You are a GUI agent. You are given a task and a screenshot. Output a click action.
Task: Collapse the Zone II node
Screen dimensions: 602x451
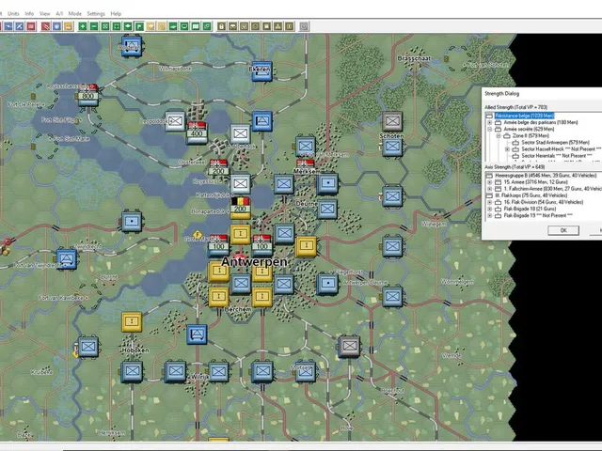click(x=499, y=135)
